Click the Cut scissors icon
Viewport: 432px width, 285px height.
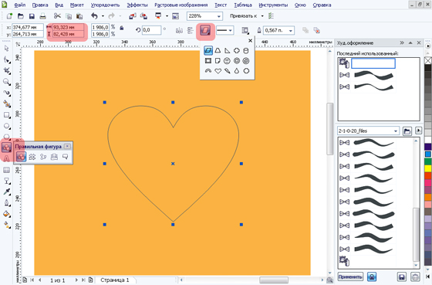57,16
